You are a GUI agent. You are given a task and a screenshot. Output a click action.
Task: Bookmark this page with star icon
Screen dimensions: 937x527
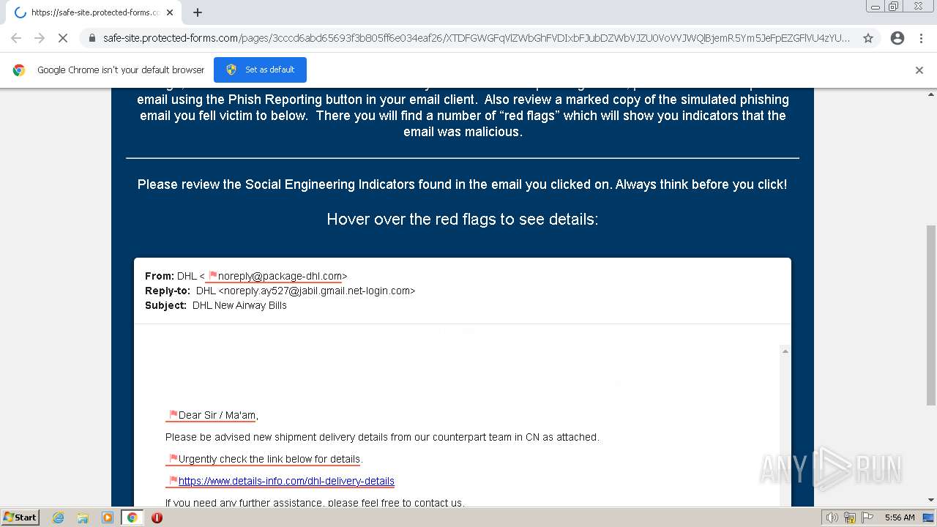click(868, 38)
